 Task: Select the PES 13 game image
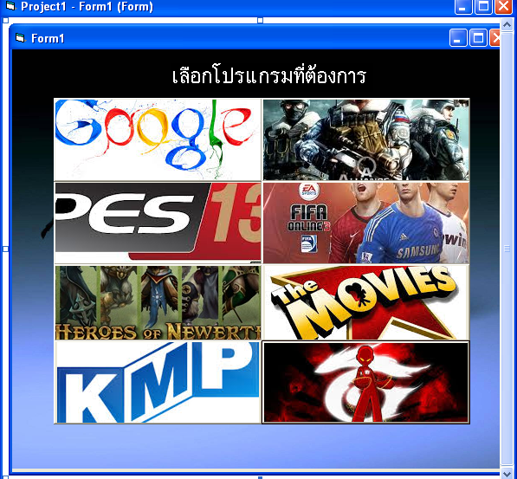[x=158, y=223]
